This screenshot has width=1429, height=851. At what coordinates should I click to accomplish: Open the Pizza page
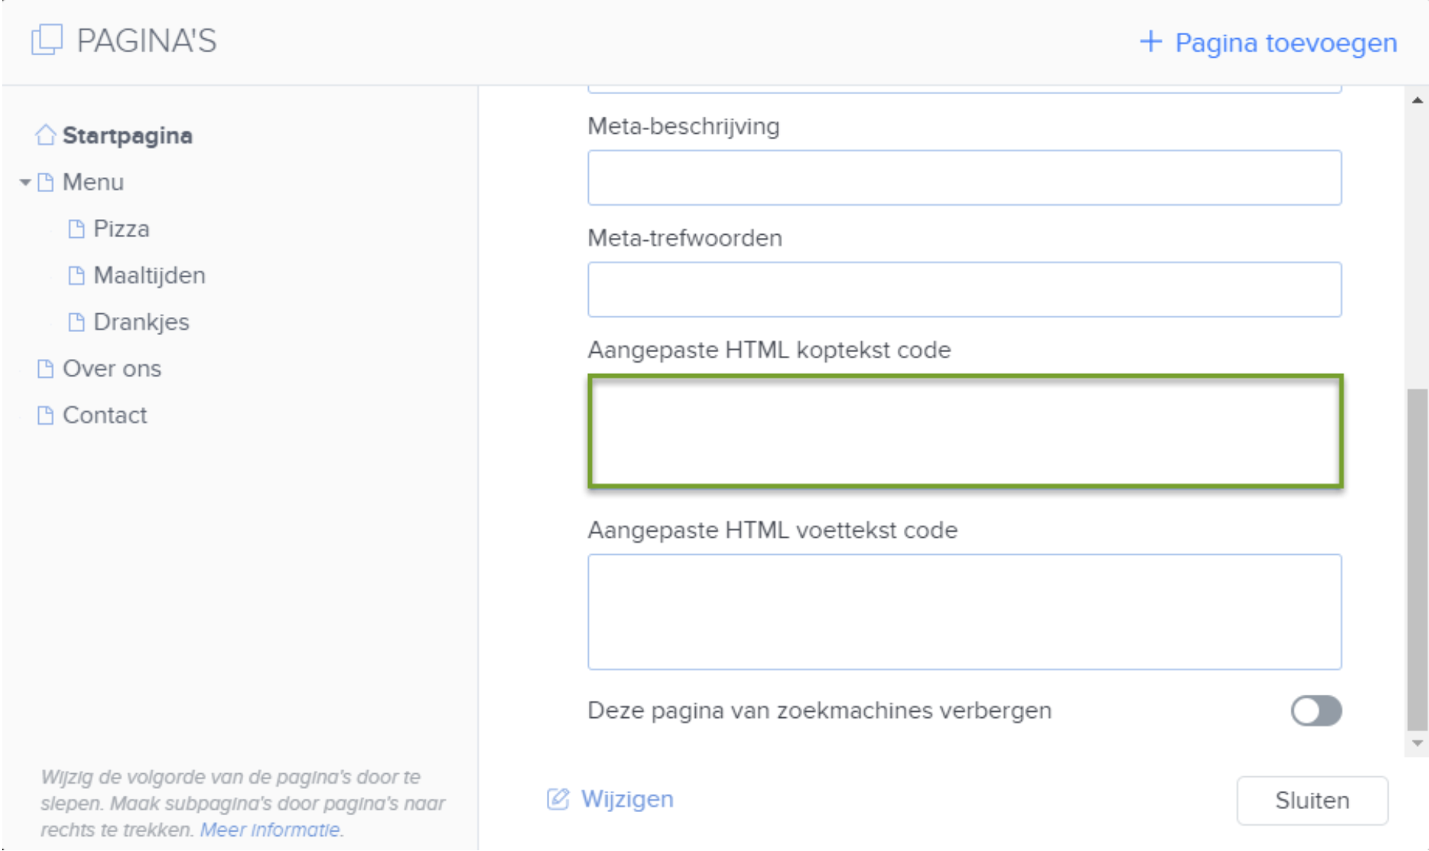pyautogui.click(x=120, y=228)
